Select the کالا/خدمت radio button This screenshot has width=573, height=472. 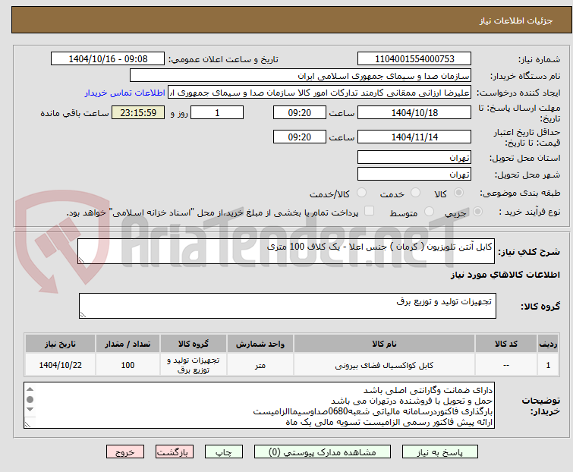[x=361, y=193]
